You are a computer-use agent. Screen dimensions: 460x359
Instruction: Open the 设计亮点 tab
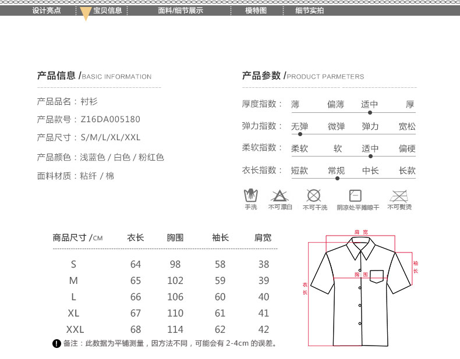point(46,10)
